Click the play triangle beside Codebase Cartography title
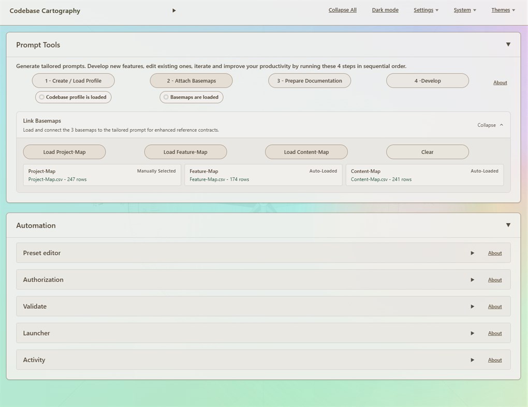The height and width of the screenshot is (407, 528). [174, 10]
